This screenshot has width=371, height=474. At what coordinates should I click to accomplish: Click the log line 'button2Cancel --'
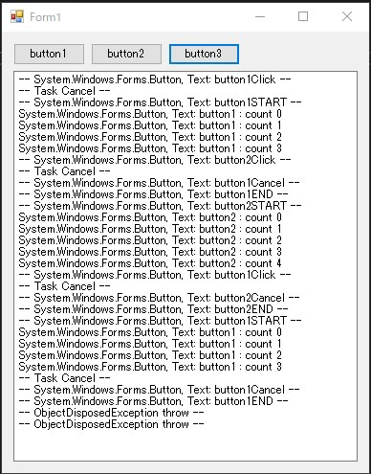[159, 298]
